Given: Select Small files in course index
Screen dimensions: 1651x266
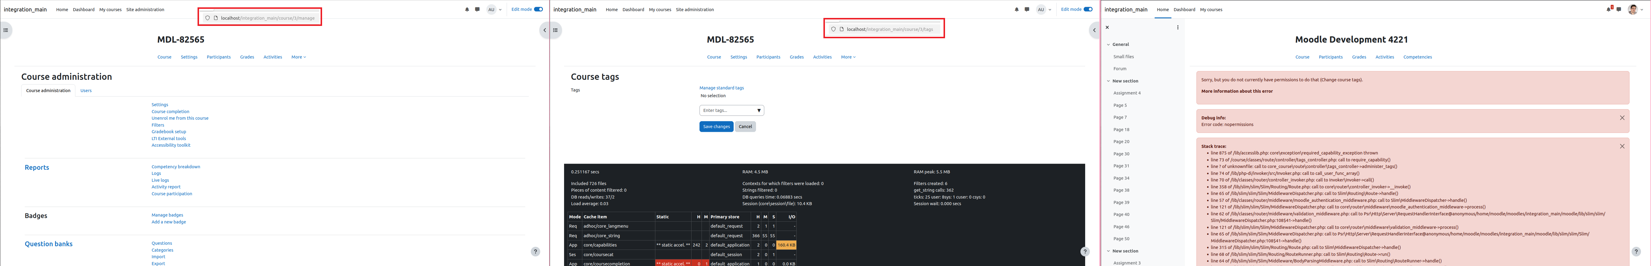Looking at the screenshot, I should coord(1123,56).
